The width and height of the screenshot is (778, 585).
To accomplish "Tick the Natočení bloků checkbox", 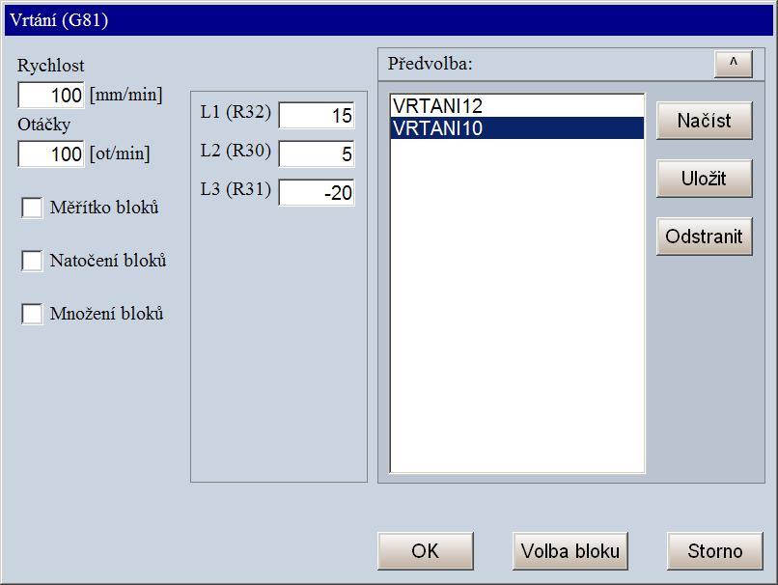I will coord(32,261).
